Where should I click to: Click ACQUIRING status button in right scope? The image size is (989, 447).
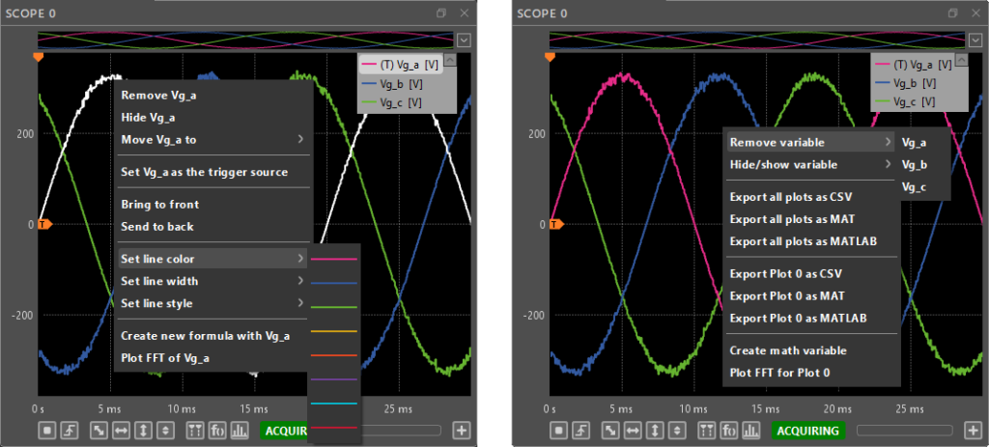808,431
